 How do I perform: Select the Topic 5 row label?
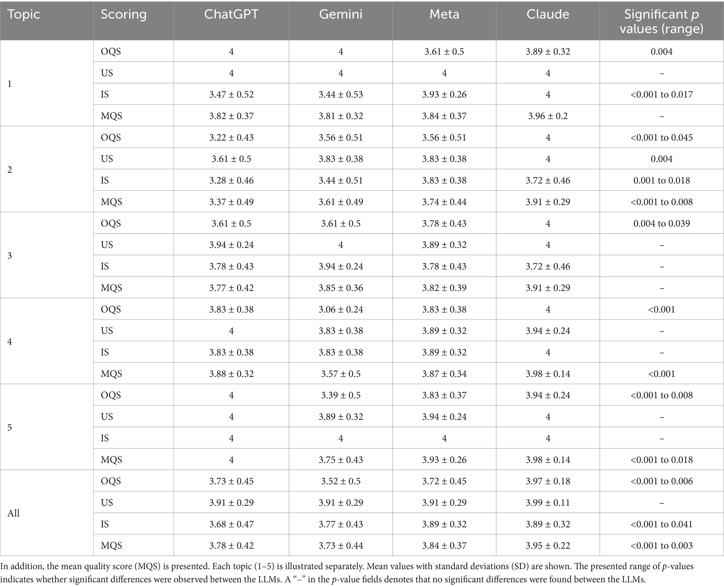coord(10,427)
